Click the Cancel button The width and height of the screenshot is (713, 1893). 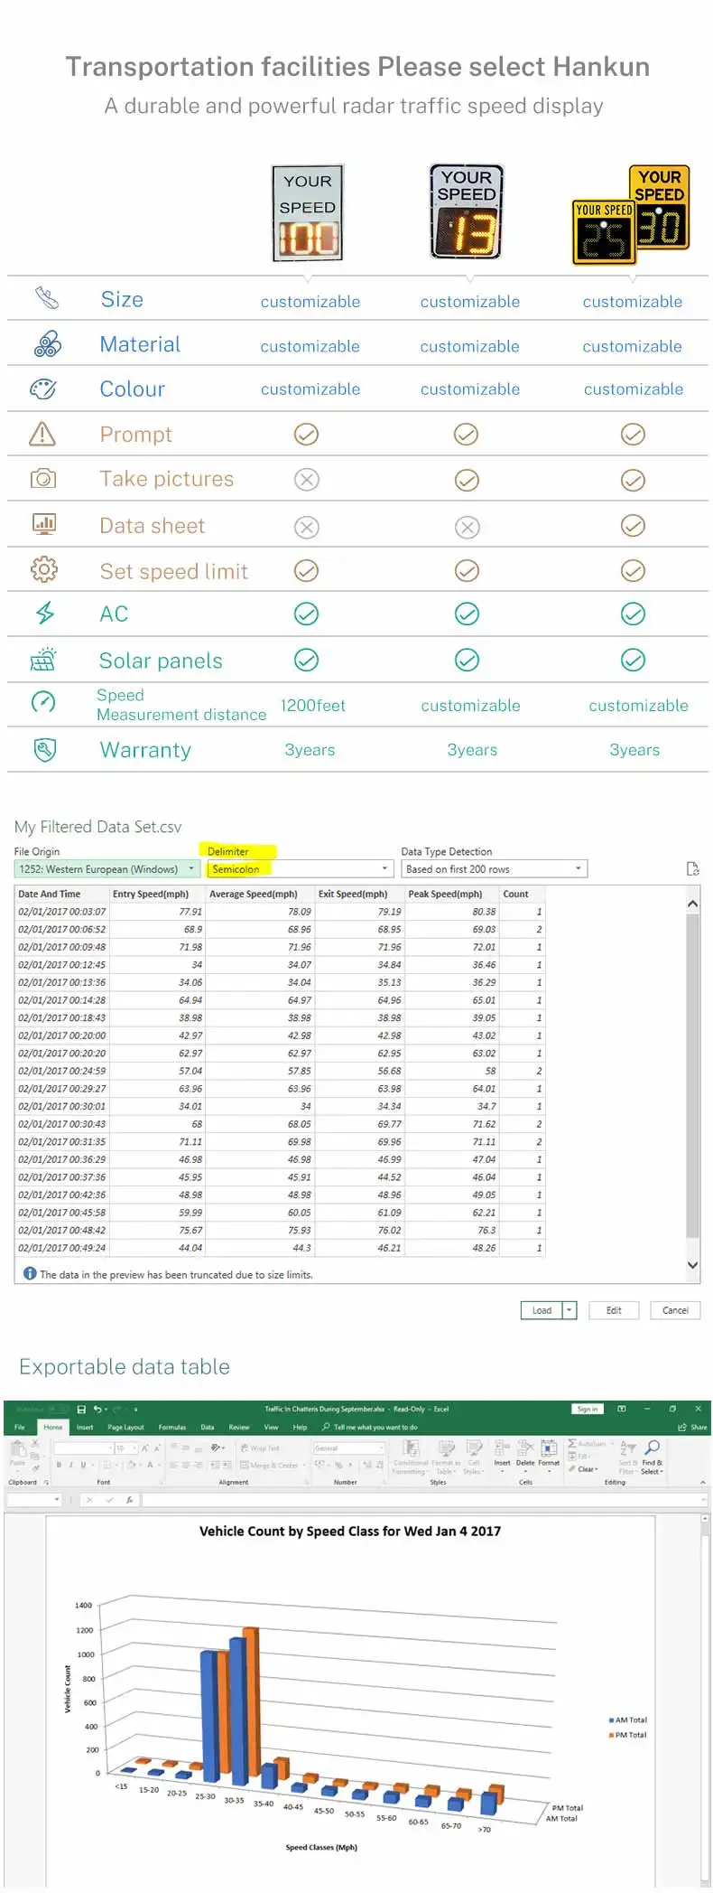674,1310
